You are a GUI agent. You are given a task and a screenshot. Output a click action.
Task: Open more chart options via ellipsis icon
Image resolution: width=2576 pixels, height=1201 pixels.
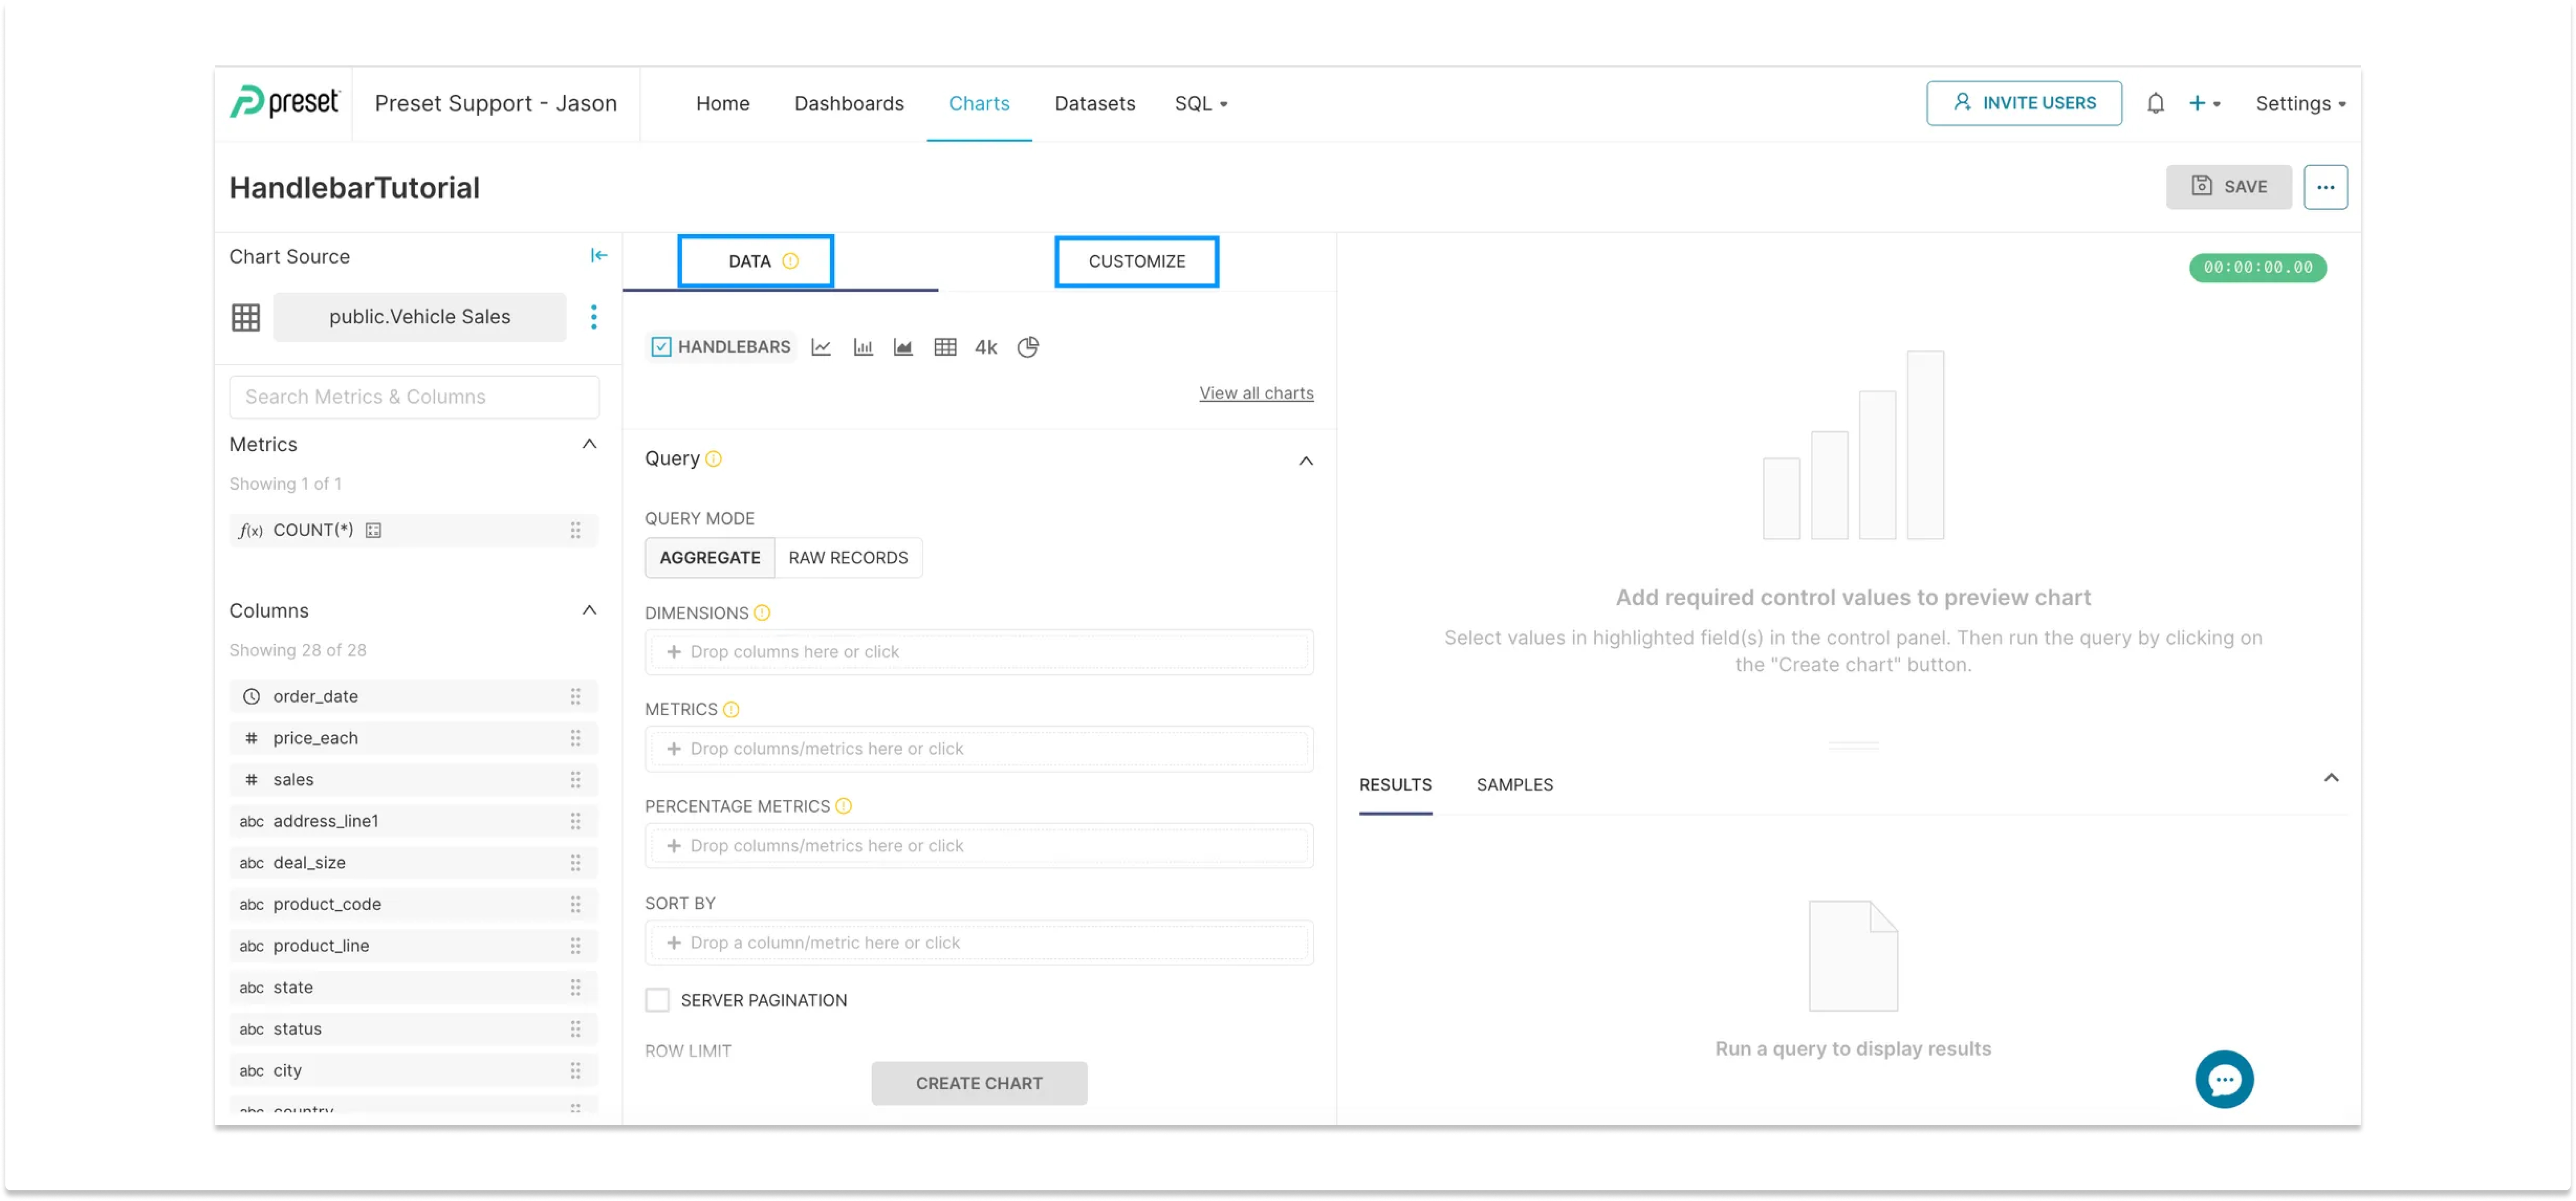[2326, 187]
